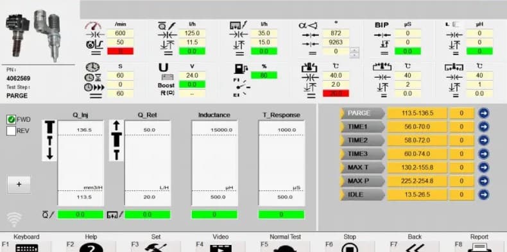This screenshot has height=252, width=507.
Task: Click the green 80 percent fuel level
Action: pos(264,75)
